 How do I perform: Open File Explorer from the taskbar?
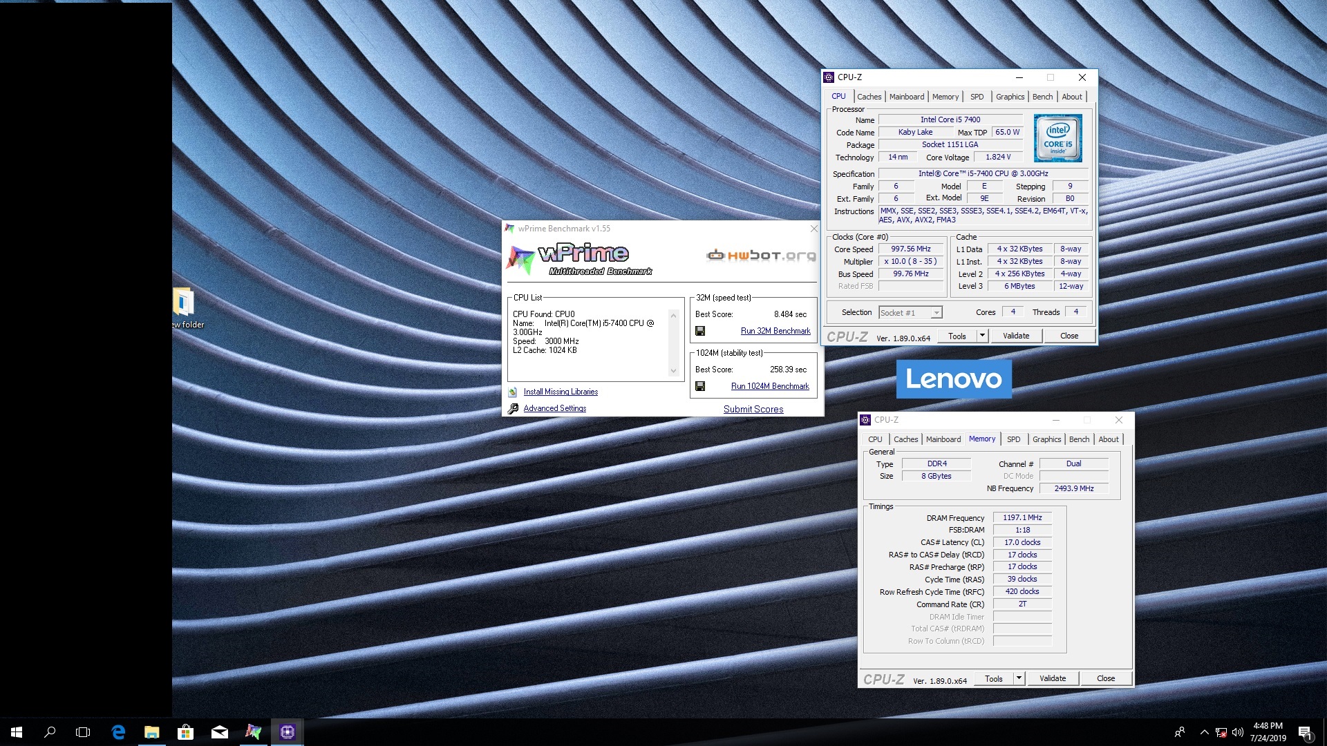click(x=152, y=732)
